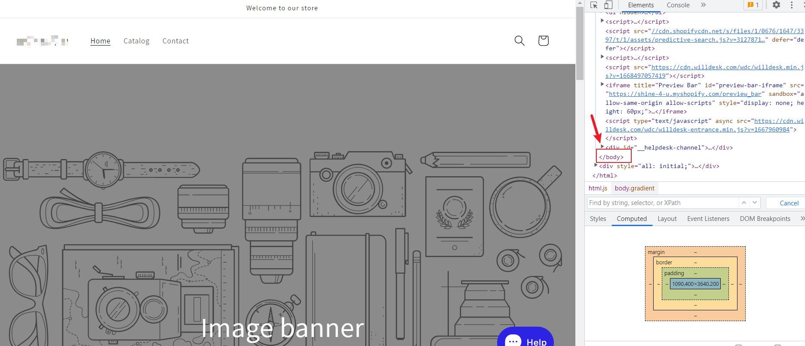This screenshot has height=346, width=805.
Task: Jump to previous search result arrow
Action: (744, 202)
